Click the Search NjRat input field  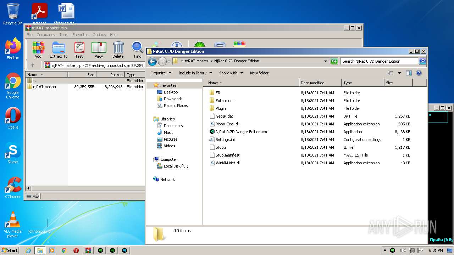click(x=379, y=61)
